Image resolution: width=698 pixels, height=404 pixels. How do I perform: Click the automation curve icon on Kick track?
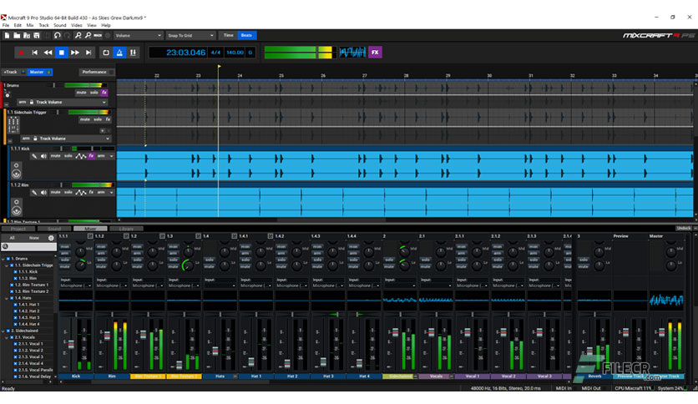tap(81, 156)
